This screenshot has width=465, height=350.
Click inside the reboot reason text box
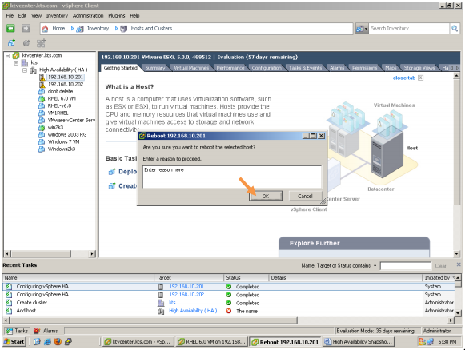click(232, 177)
